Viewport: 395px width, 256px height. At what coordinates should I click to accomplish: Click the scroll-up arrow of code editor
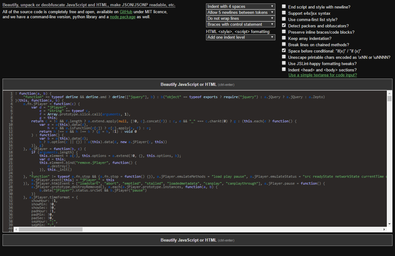389,93
